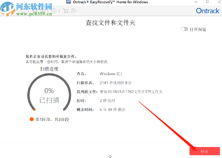Click the EasyRecovery app icon in title bar
This screenshot has height=158, width=222.
click(x=69, y=2)
